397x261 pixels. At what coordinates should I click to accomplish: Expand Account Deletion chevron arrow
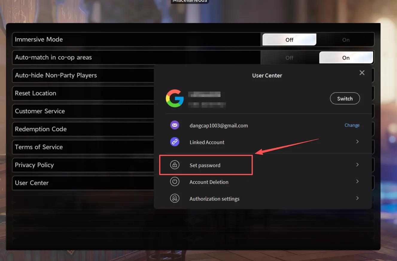click(357, 181)
